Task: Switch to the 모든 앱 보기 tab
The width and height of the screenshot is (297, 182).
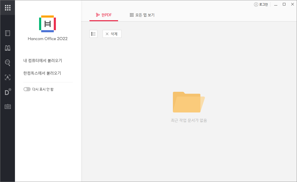Action: (x=142, y=15)
